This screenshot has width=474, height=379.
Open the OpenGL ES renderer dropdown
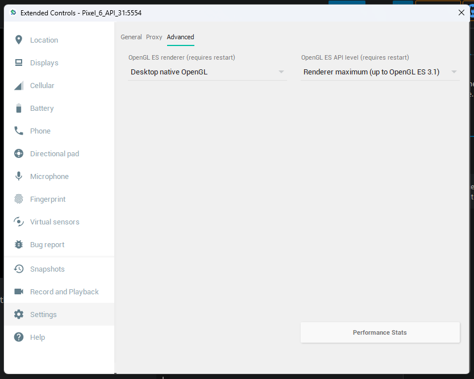(x=207, y=72)
